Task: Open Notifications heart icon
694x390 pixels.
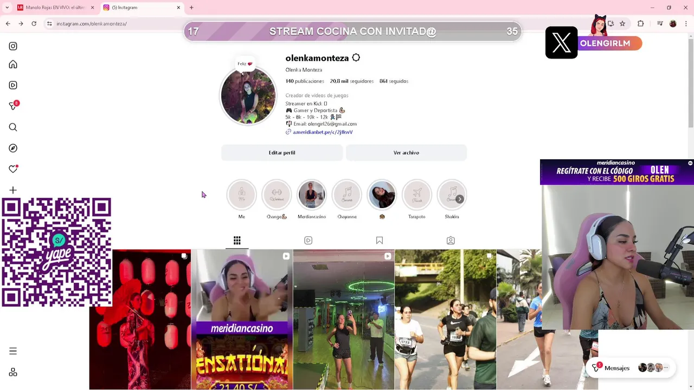Action: [13, 169]
